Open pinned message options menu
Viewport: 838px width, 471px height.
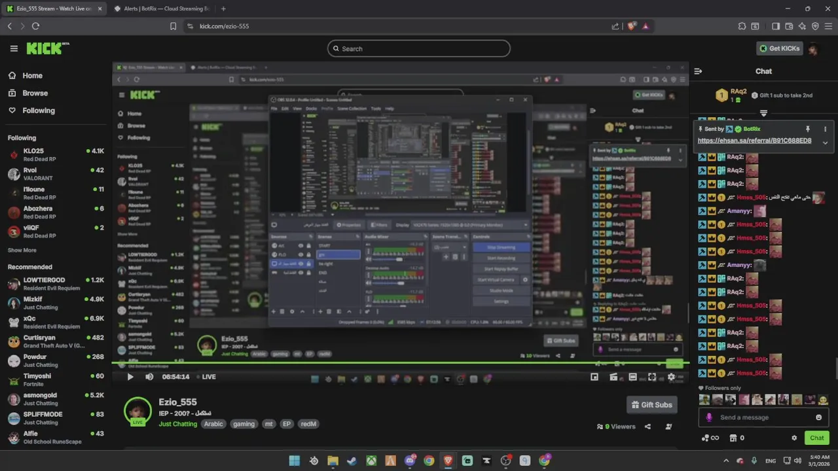tap(825, 130)
